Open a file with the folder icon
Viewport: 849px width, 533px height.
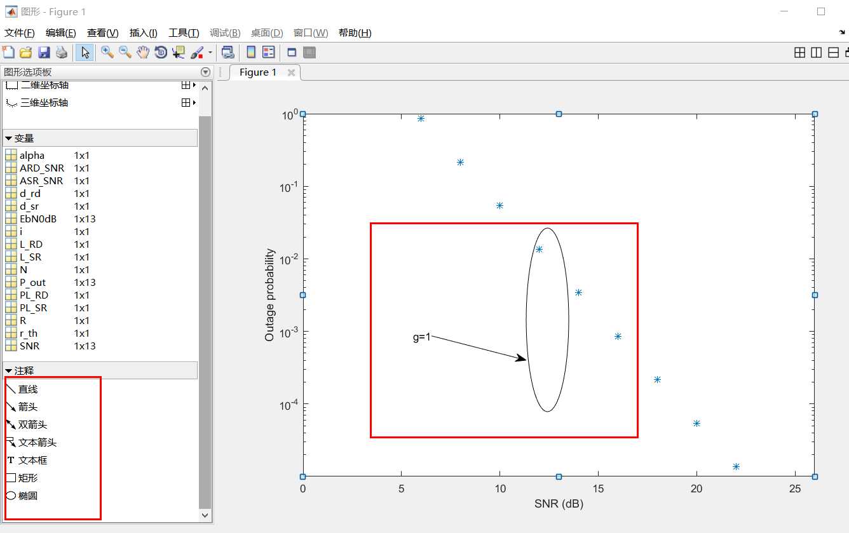coord(26,53)
